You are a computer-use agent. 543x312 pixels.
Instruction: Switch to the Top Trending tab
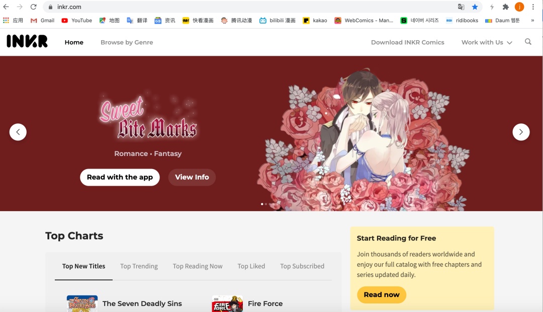click(139, 266)
